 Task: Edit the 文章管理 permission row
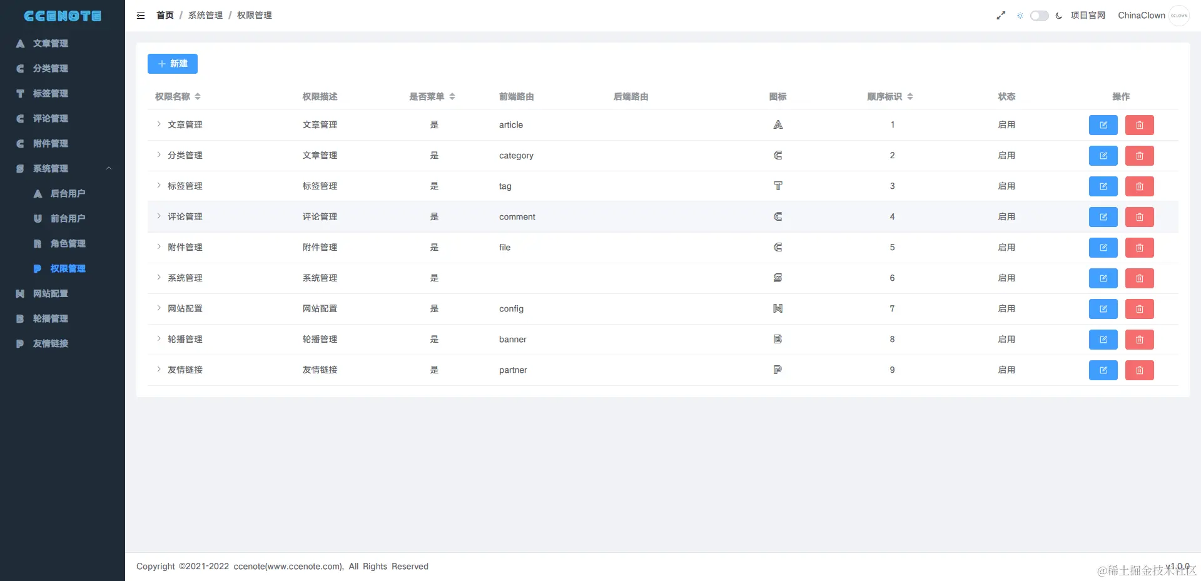(1103, 125)
